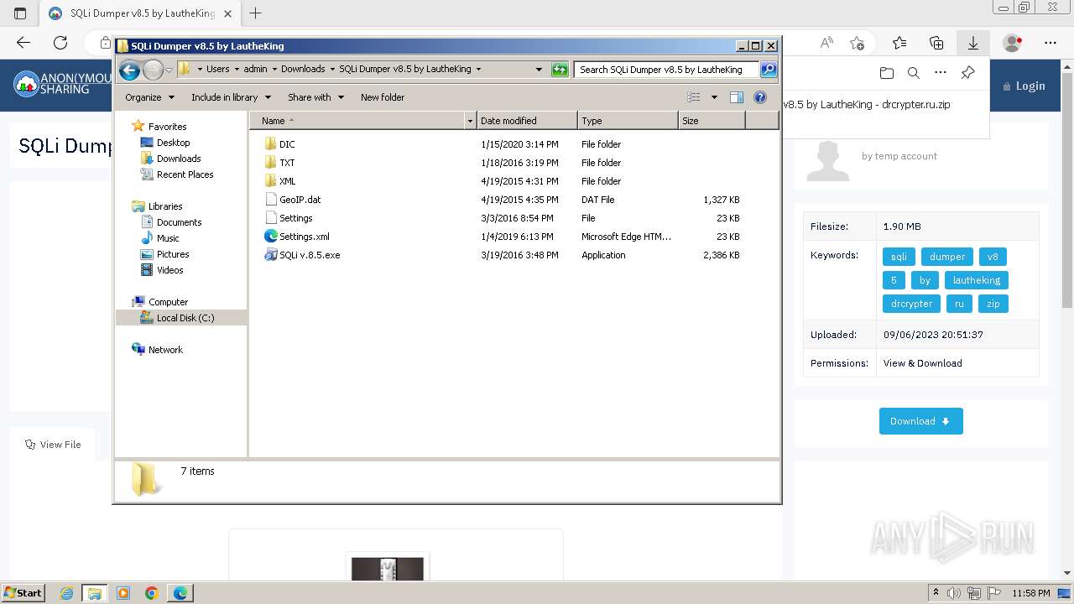Select the Settings file without extension
The width and height of the screenshot is (1074, 604).
point(295,218)
